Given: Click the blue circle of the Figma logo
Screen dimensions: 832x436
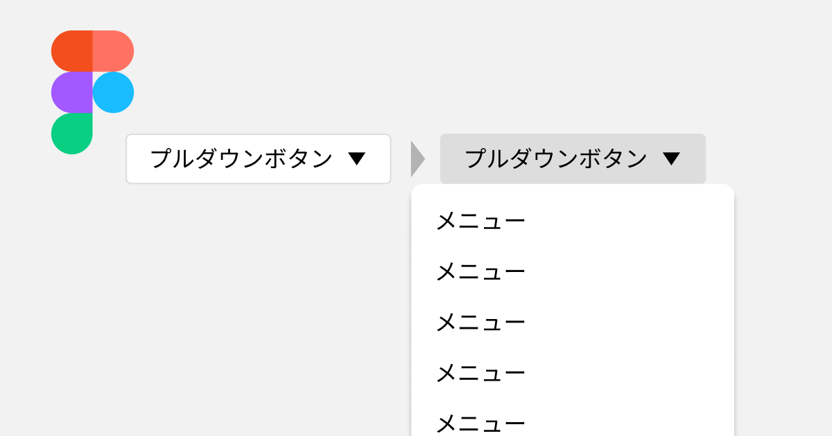Looking at the screenshot, I should click(x=112, y=91).
